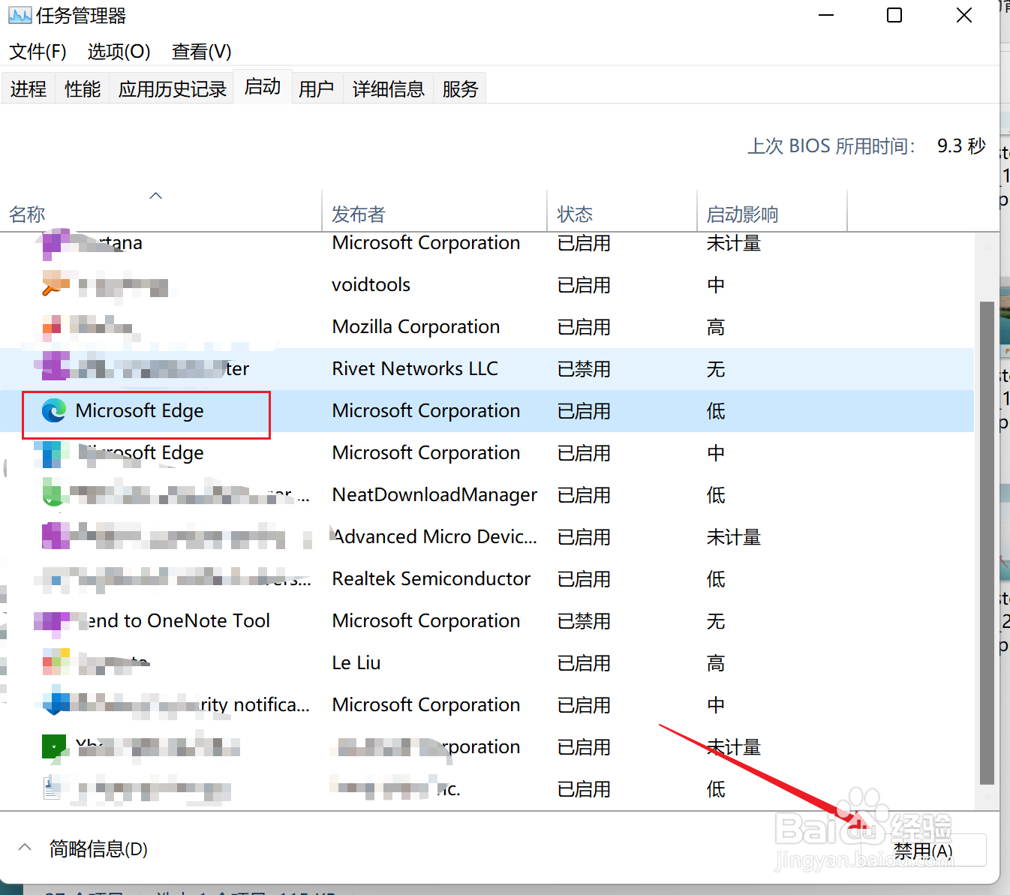Click the document icon in the last row

[x=51, y=788]
